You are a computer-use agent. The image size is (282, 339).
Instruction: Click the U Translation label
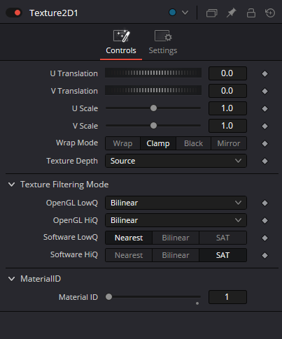pyautogui.click(x=74, y=73)
